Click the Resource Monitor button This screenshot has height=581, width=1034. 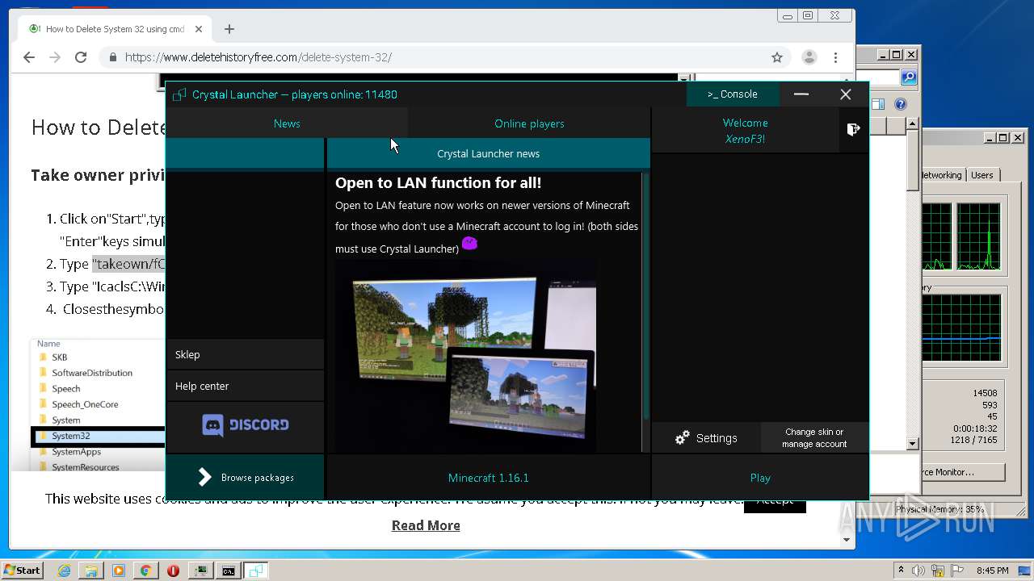tap(961, 472)
